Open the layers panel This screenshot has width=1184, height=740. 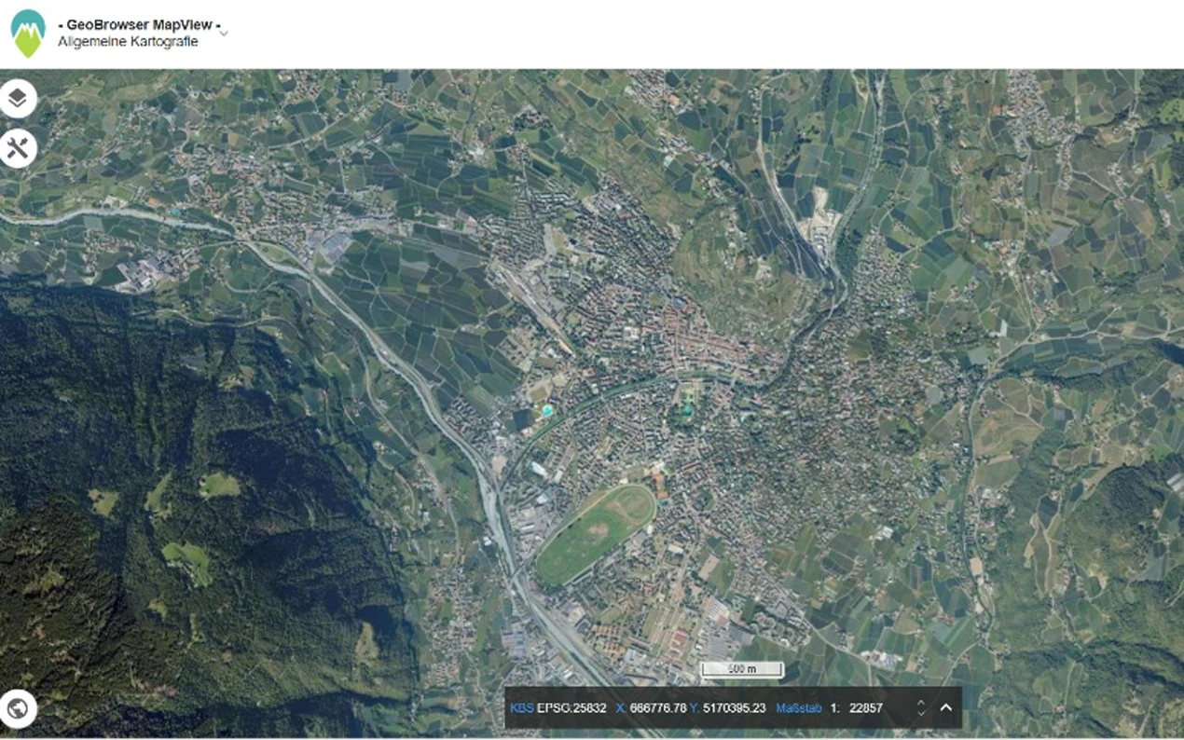coord(18,99)
